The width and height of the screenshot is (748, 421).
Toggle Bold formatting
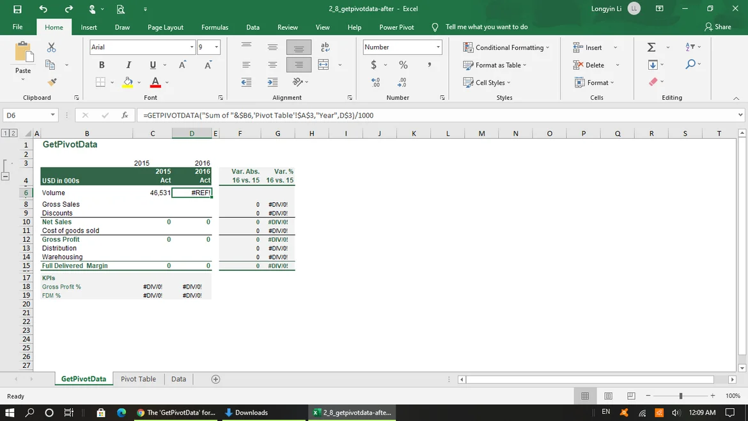pos(101,65)
